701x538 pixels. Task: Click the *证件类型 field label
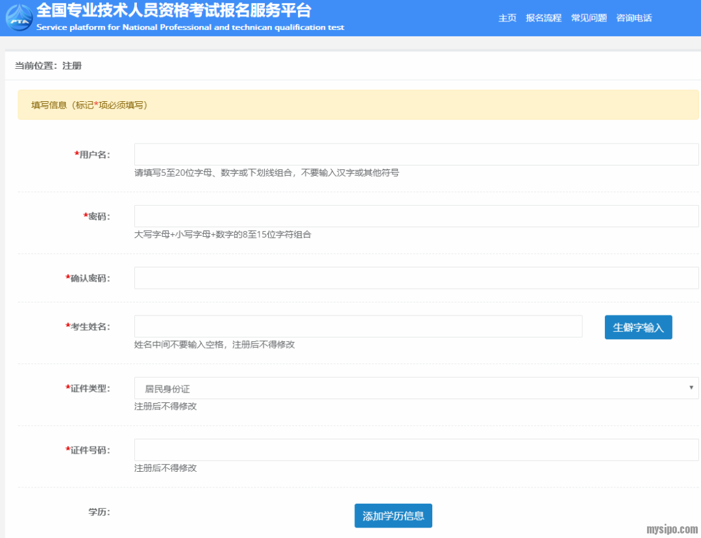88,388
